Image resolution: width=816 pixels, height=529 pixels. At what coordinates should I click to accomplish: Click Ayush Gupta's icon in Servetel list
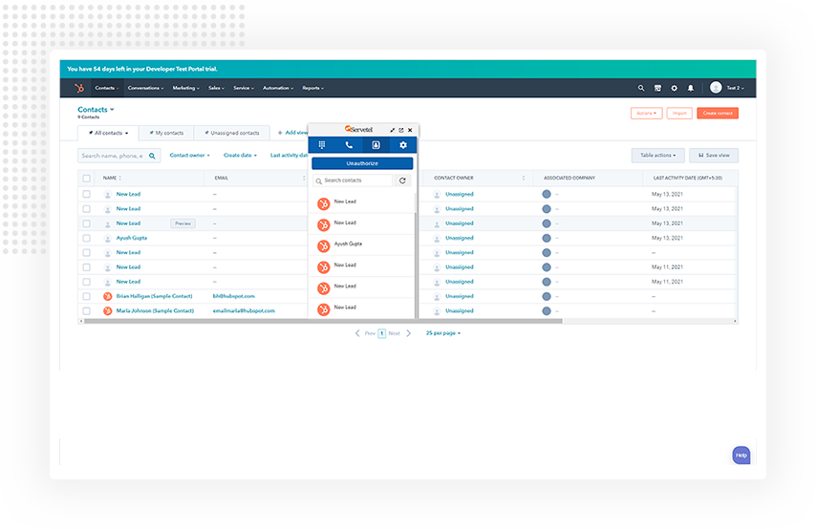(324, 246)
